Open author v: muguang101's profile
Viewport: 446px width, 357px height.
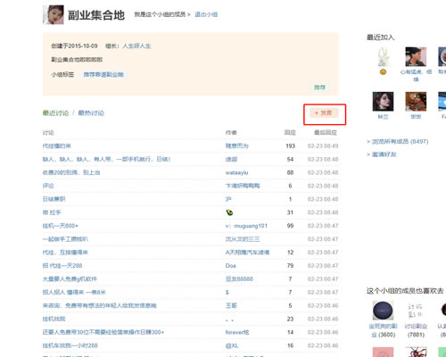[x=246, y=226]
